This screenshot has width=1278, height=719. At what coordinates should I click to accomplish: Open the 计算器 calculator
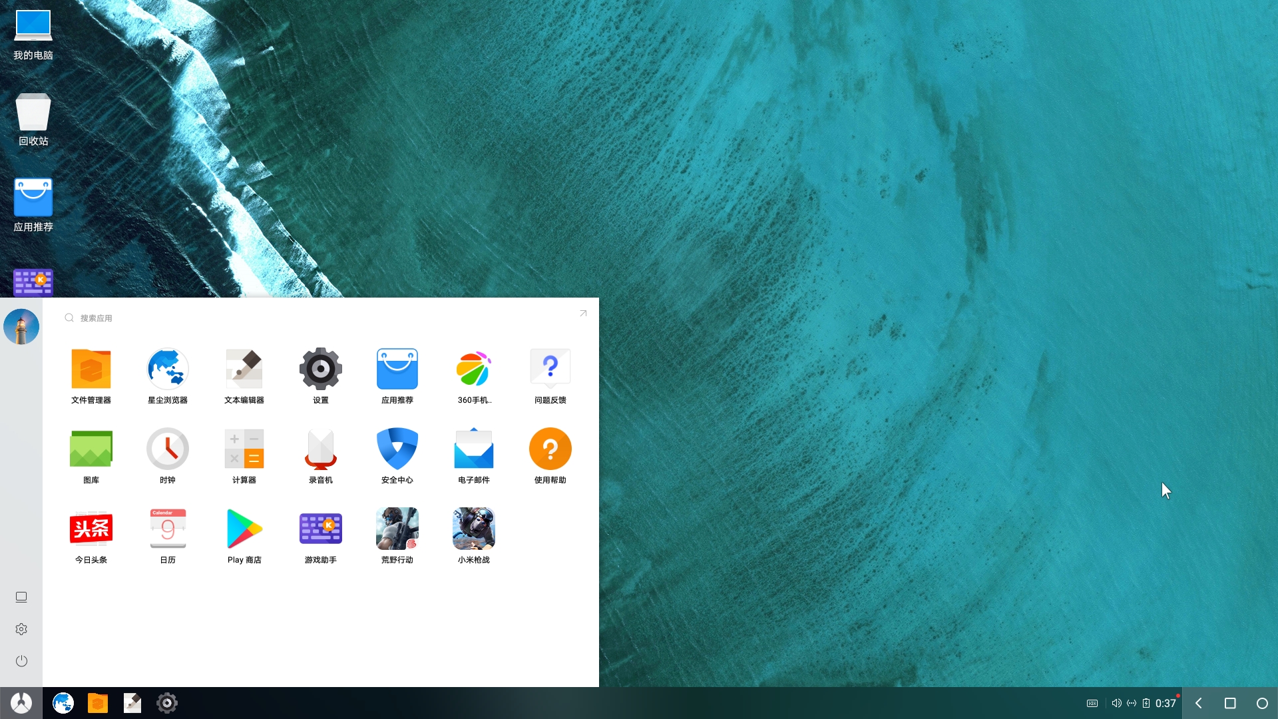244,455
